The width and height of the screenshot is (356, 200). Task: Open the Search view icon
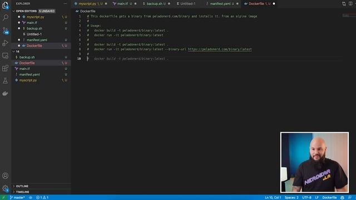tap(5, 17)
